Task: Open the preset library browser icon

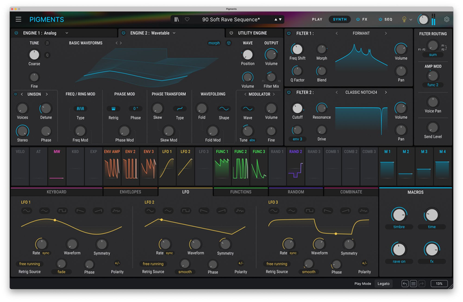Action: click(177, 19)
